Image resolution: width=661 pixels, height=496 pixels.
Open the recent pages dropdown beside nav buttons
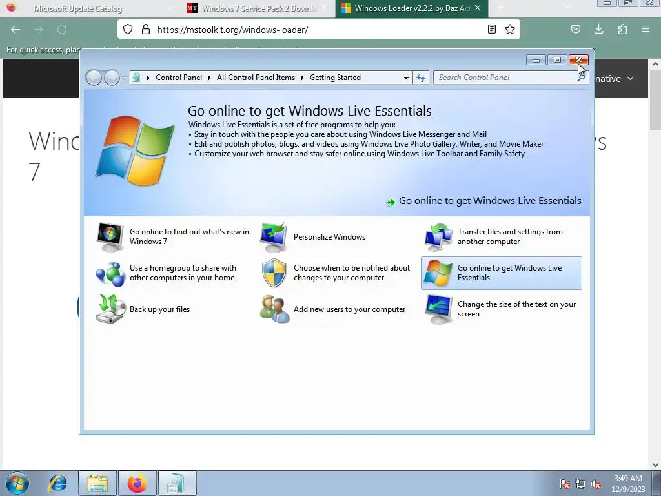pos(125,77)
